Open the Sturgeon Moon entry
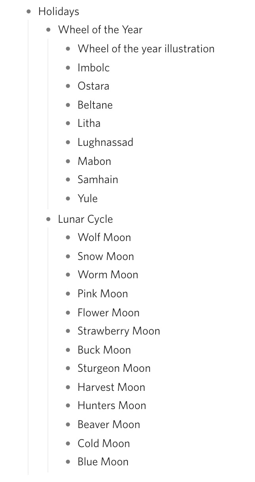Screen dimensions: 255x482 (114, 368)
